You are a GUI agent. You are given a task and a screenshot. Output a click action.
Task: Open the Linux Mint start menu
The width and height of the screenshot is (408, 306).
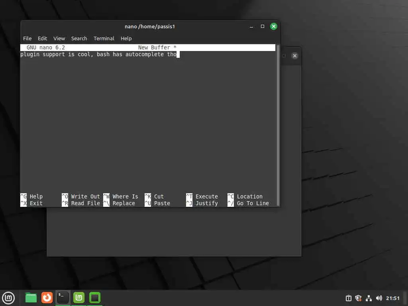click(x=8, y=298)
